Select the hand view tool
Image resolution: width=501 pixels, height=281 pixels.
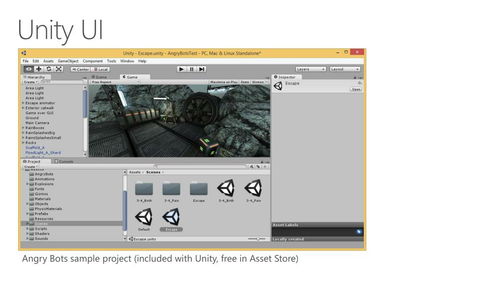point(28,69)
